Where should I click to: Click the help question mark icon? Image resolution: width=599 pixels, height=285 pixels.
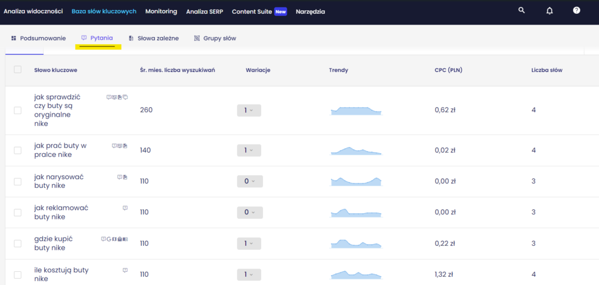tap(576, 11)
